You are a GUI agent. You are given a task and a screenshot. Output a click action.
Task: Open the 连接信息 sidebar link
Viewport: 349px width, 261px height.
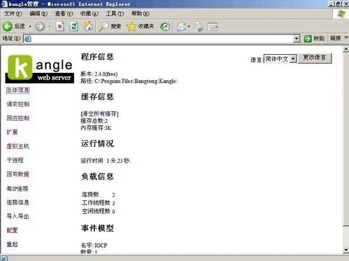coord(18,202)
